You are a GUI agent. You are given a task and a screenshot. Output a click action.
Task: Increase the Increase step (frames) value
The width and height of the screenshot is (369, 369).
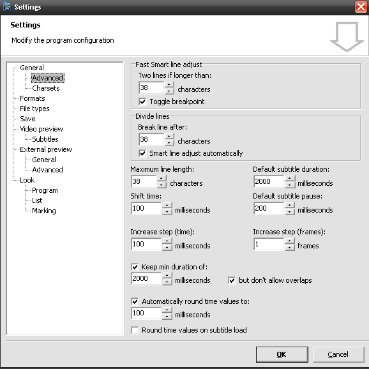coord(290,241)
